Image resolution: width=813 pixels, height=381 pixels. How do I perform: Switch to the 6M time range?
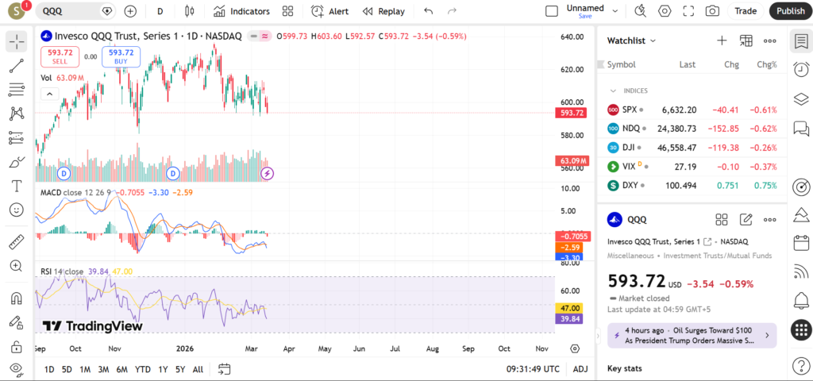pos(121,369)
